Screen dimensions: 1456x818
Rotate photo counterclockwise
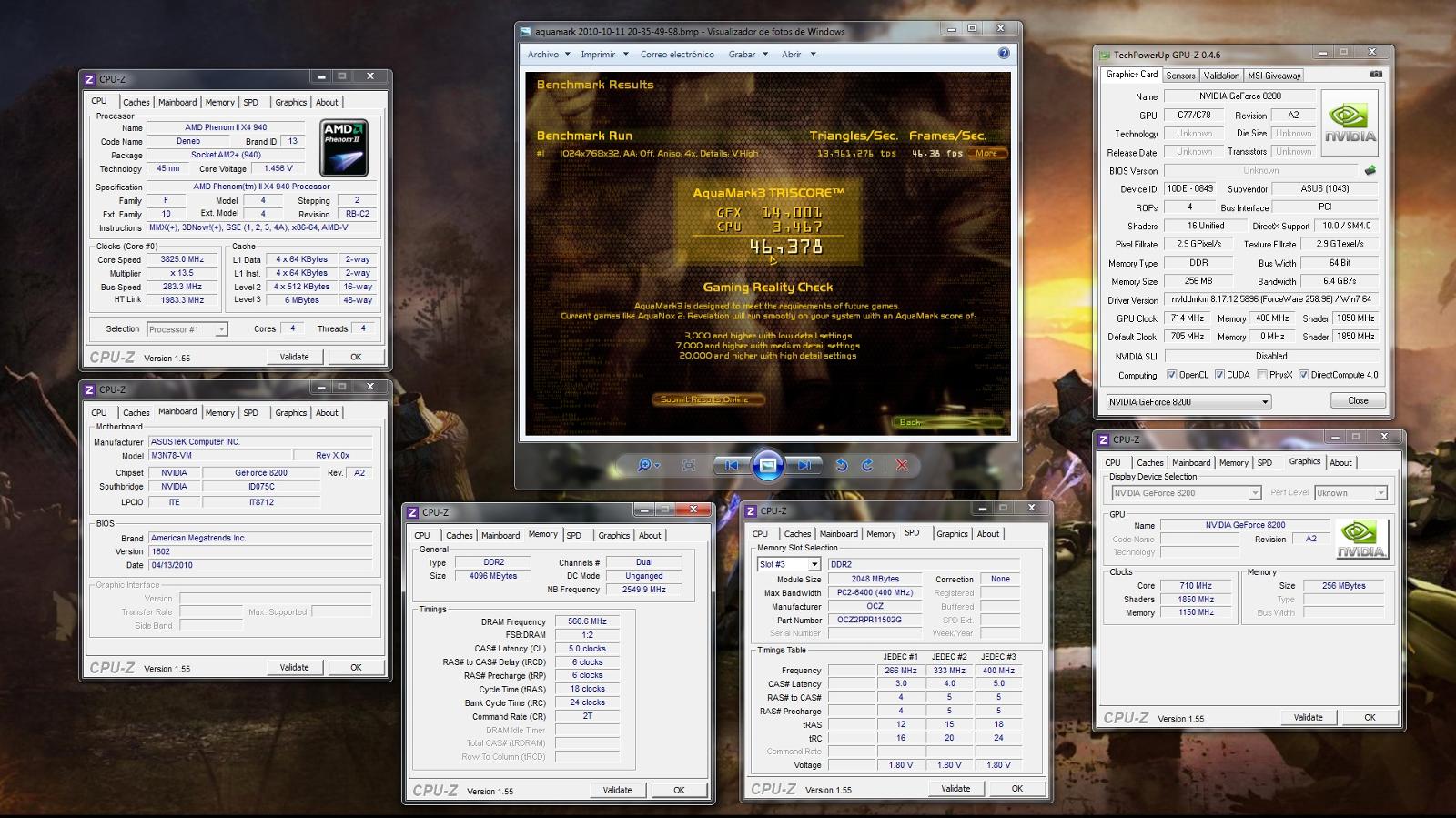pyautogui.click(x=842, y=465)
